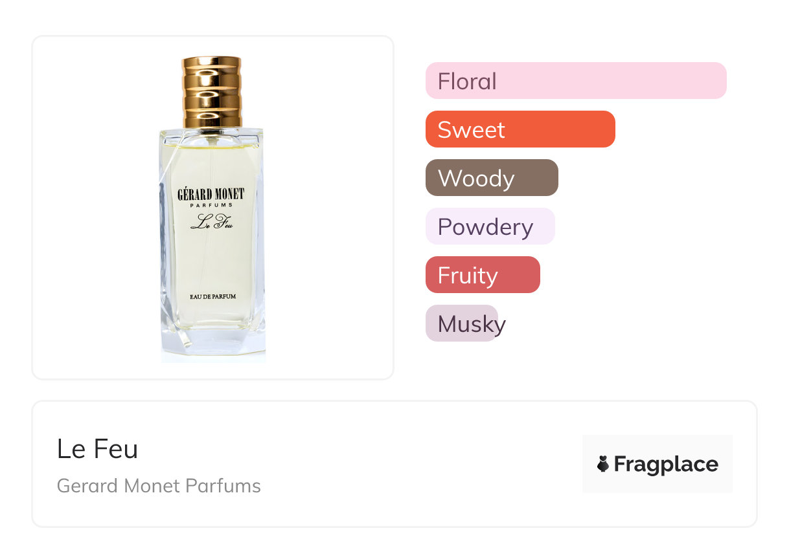Open the Gerard Monet Parfums brand link
Viewport: 789px width, 559px height.
[x=159, y=486]
